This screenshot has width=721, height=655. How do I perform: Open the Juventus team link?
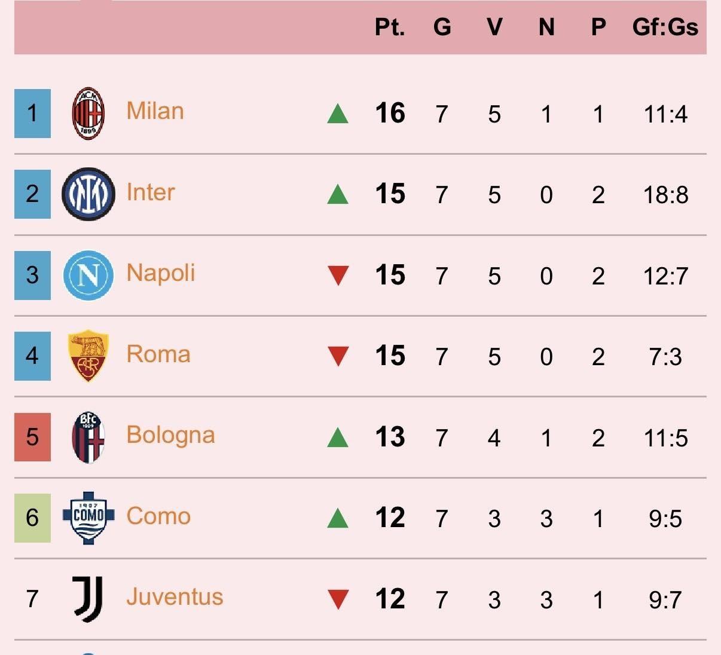(175, 597)
